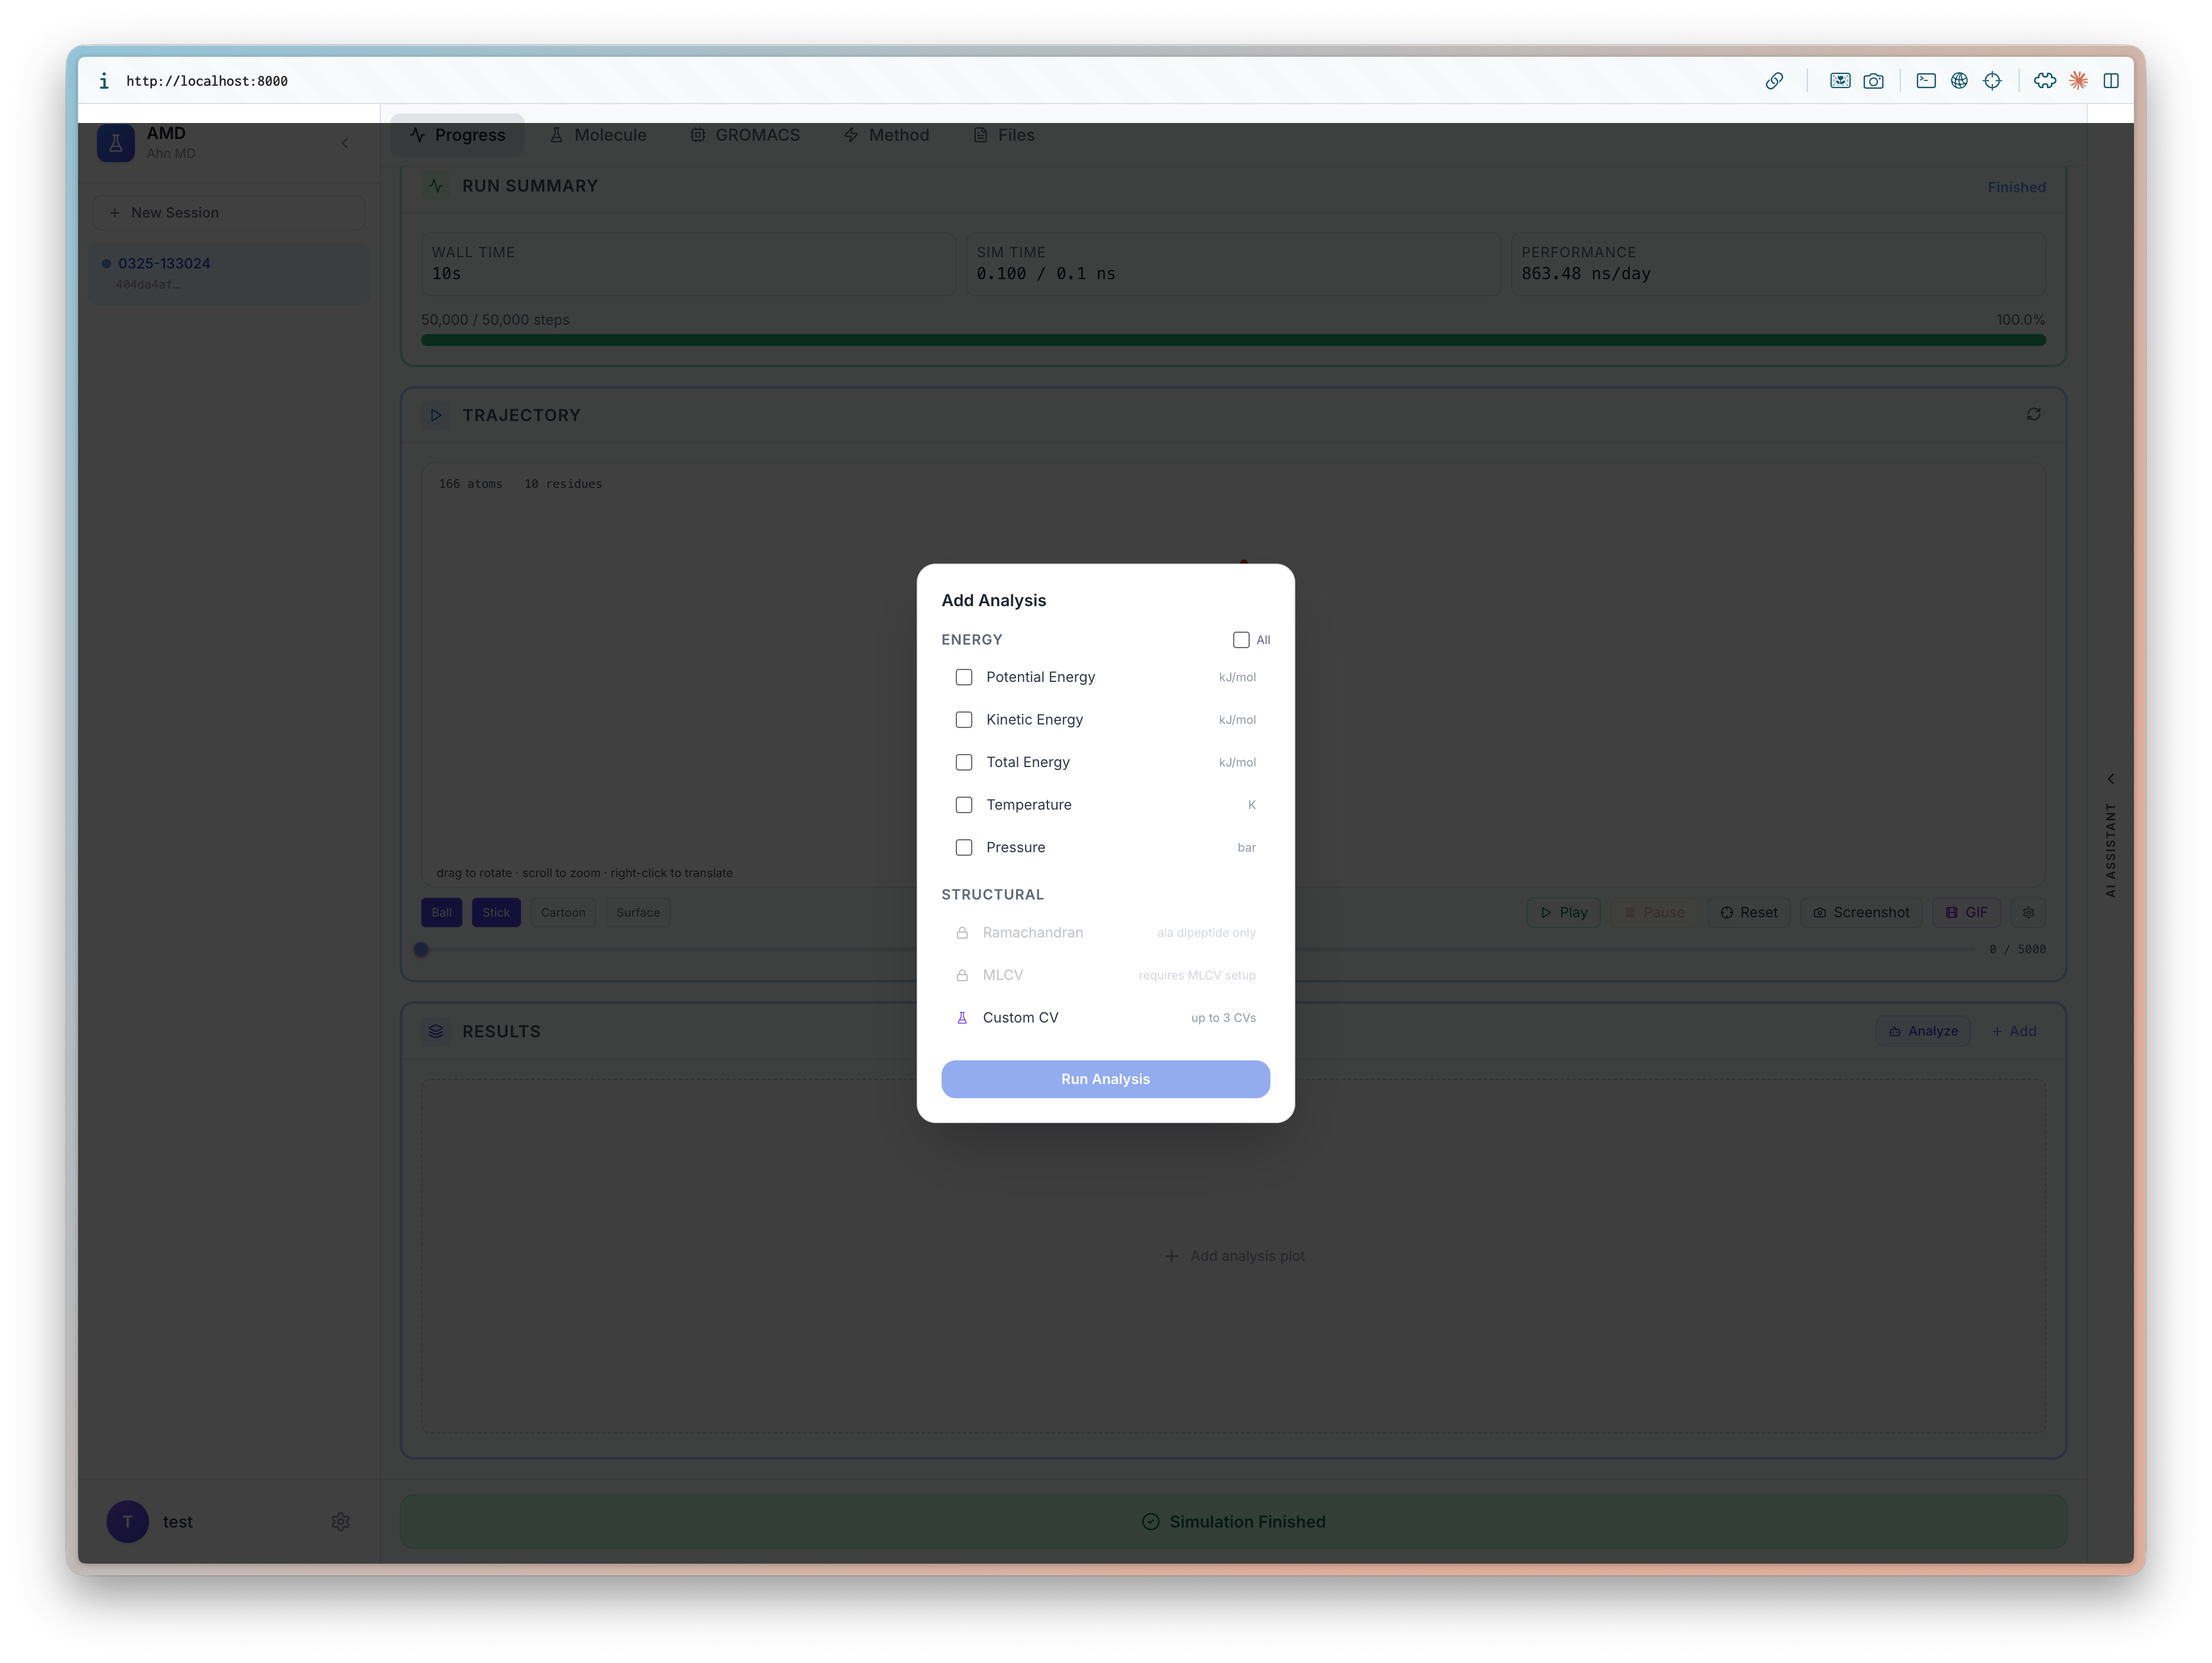Refresh the trajectory viewer with the reload icon
Viewport: 2212px width, 1663px height.
pos(2033,414)
